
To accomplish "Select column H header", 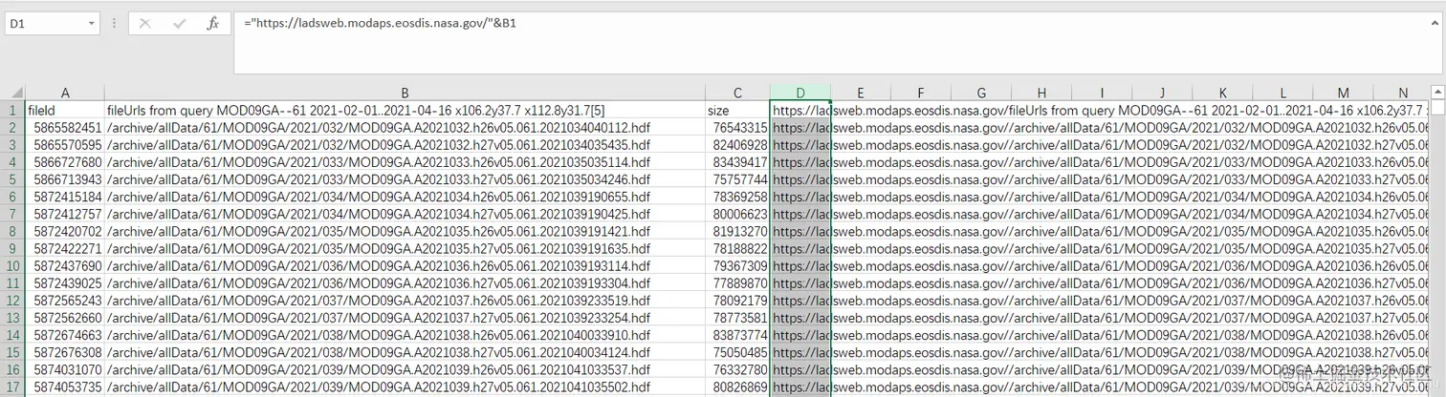I will [x=1041, y=93].
